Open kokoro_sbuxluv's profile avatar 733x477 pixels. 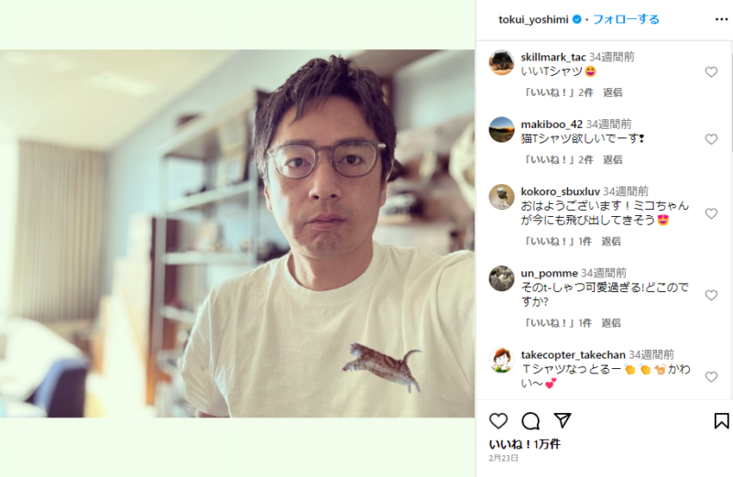pyautogui.click(x=501, y=197)
